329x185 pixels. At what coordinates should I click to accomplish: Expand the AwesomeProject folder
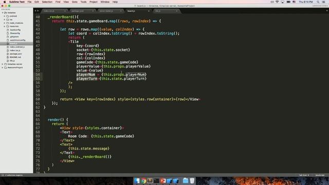click(x=3, y=67)
